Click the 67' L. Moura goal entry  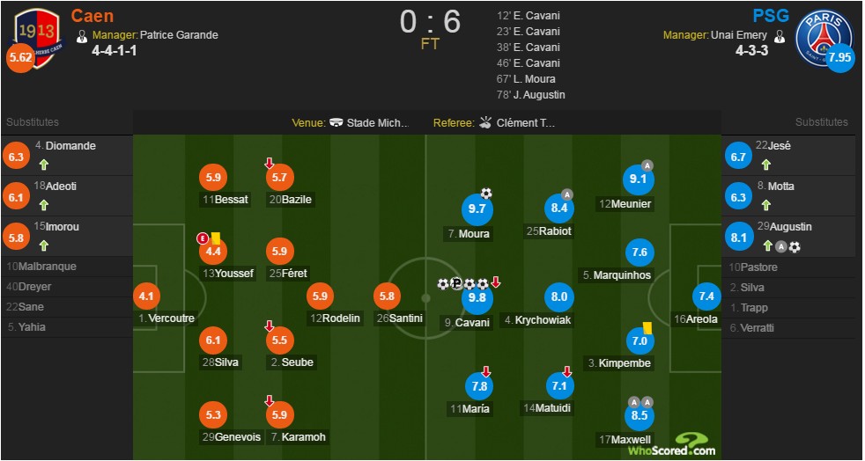tap(526, 79)
